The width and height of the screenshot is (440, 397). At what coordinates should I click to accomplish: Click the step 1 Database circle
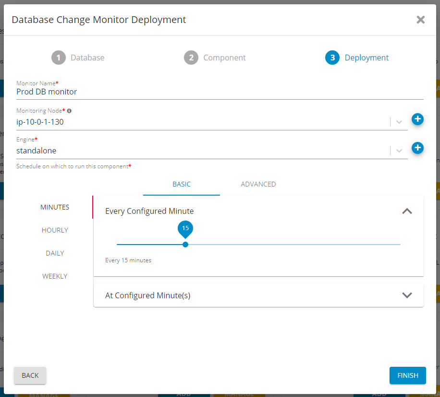tap(58, 58)
